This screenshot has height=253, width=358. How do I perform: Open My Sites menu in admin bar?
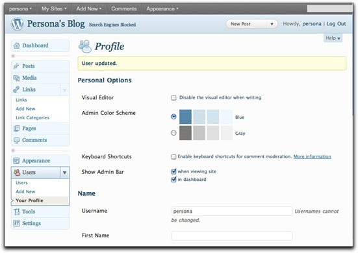[x=54, y=8]
